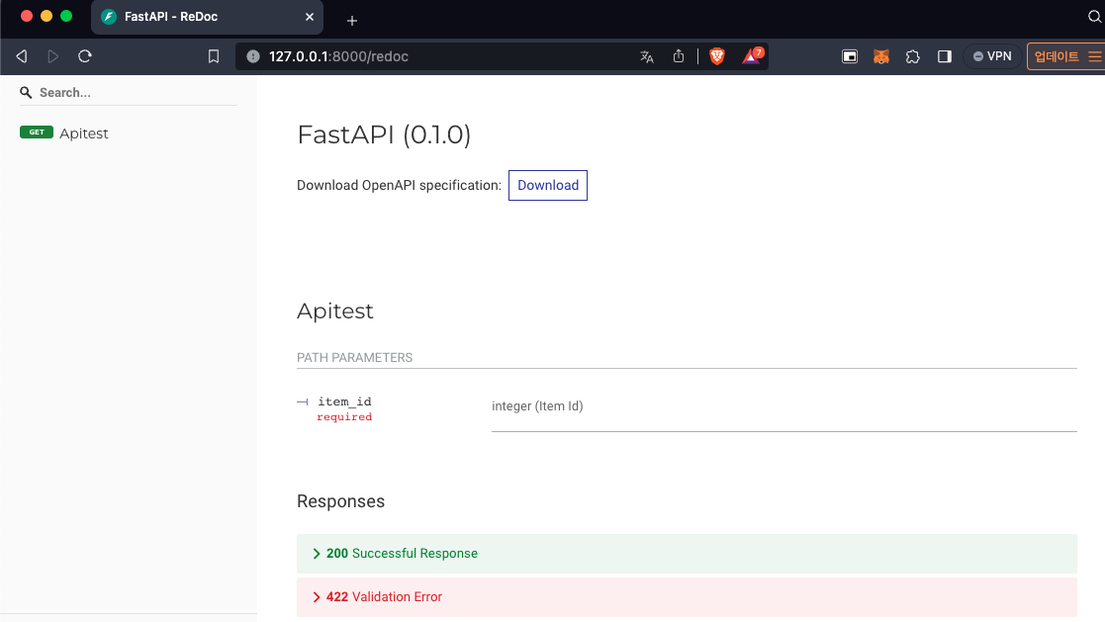
Task: Reload the ReDoc page
Action: point(85,56)
